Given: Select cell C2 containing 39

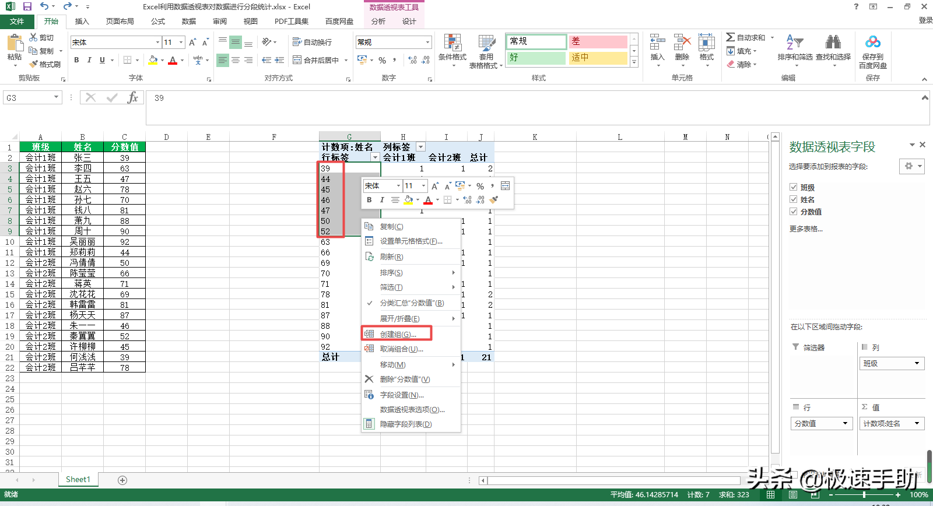Looking at the screenshot, I should pos(125,157).
